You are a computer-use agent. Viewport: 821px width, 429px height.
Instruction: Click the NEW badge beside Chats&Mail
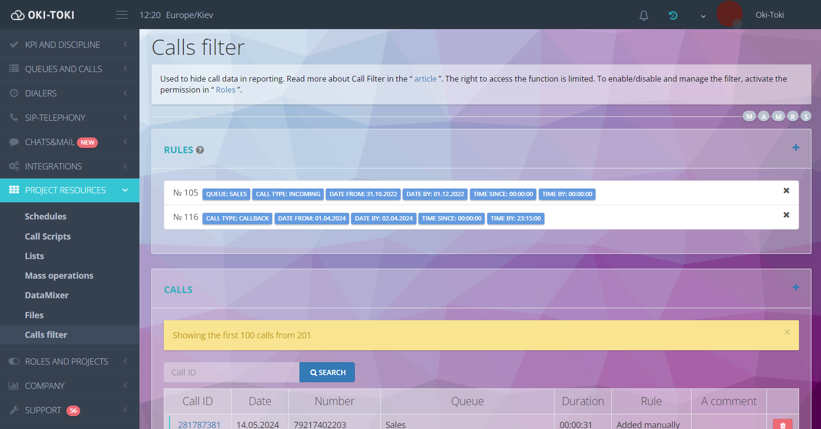pyautogui.click(x=87, y=142)
